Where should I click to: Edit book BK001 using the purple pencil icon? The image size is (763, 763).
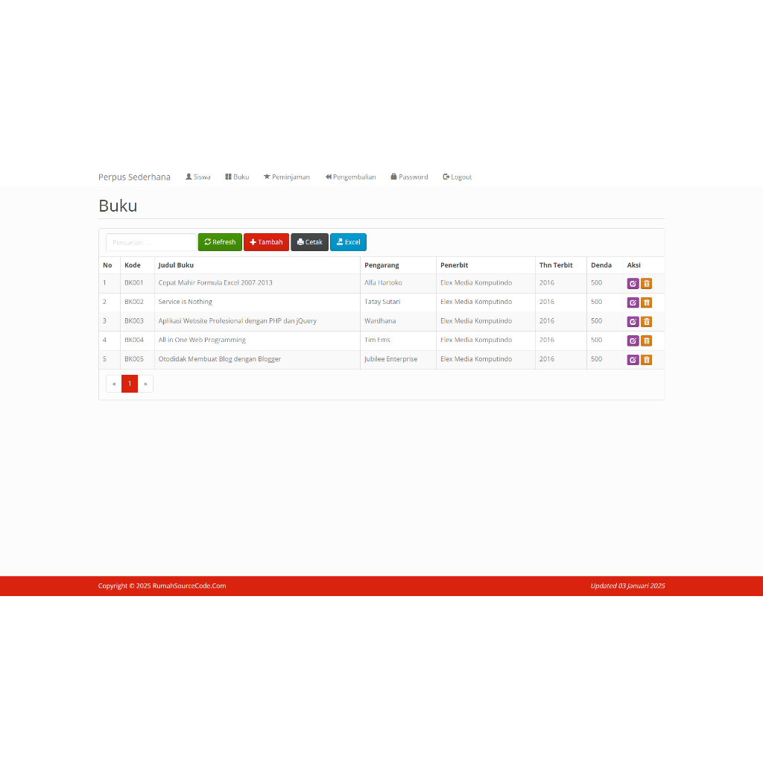point(633,283)
